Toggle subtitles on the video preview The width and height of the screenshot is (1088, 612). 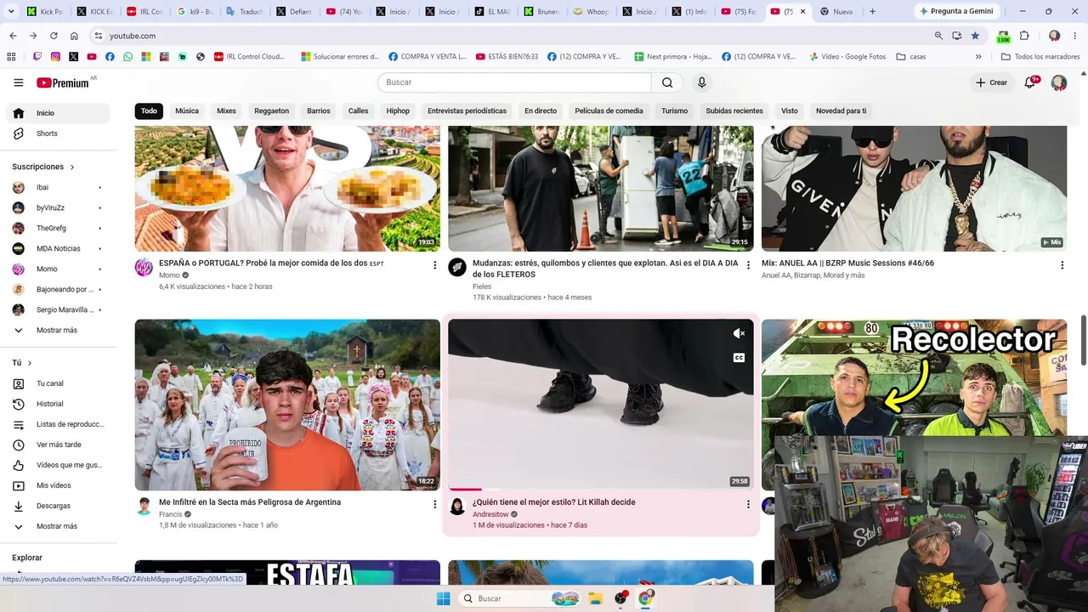[x=739, y=358]
